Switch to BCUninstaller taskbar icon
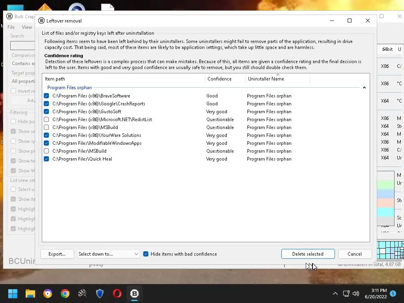404x303 pixels. coord(135,294)
